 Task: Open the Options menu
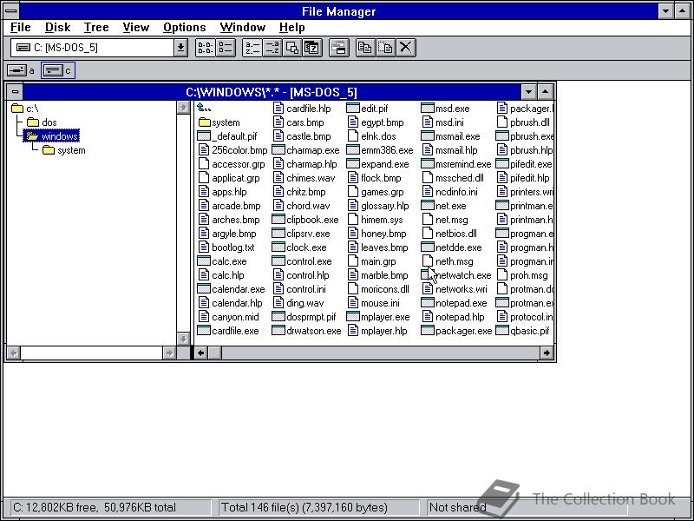(x=184, y=28)
